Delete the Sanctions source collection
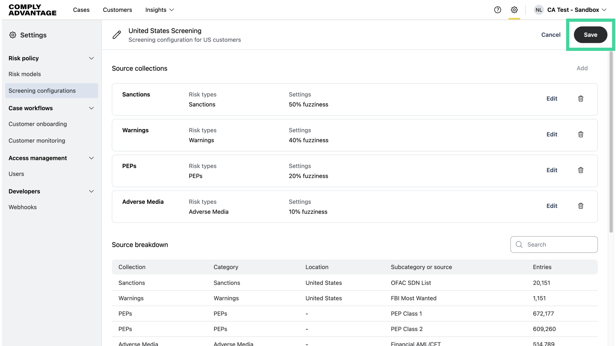Viewport: 616px width, 346px height. pos(581,99)
